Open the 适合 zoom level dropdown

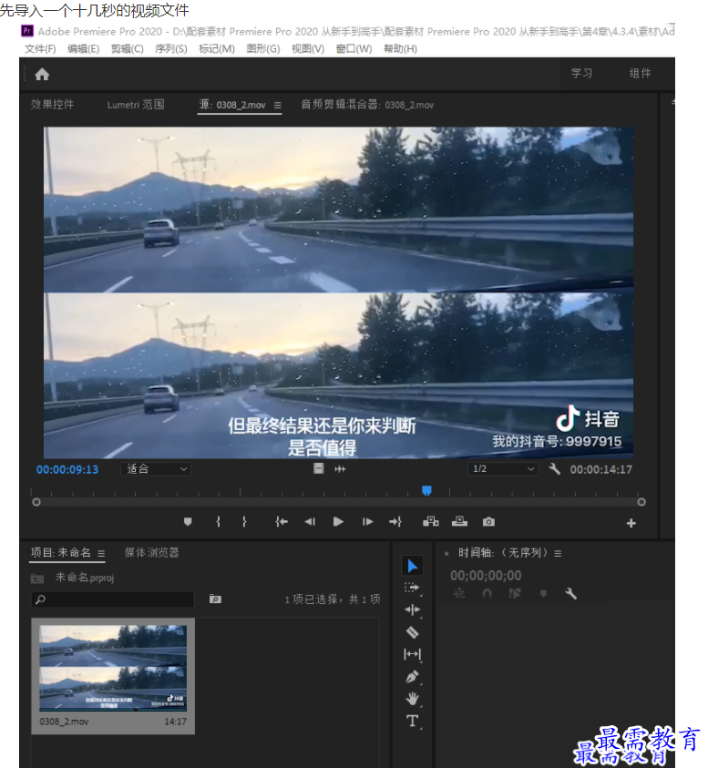tap(156, 469)
